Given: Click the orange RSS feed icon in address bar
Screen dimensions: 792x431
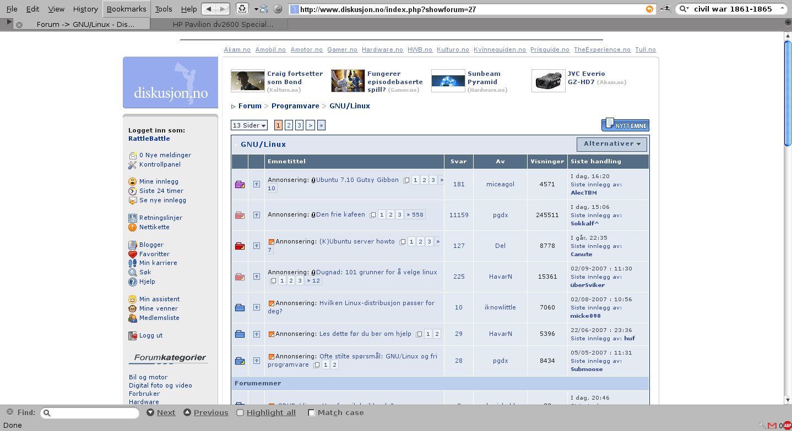Looking at the screenshot, I should pos(650,9).
